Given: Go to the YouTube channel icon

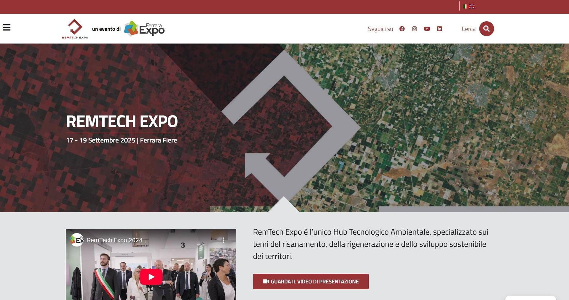Looking at the screenshot, I should (427, 29).
